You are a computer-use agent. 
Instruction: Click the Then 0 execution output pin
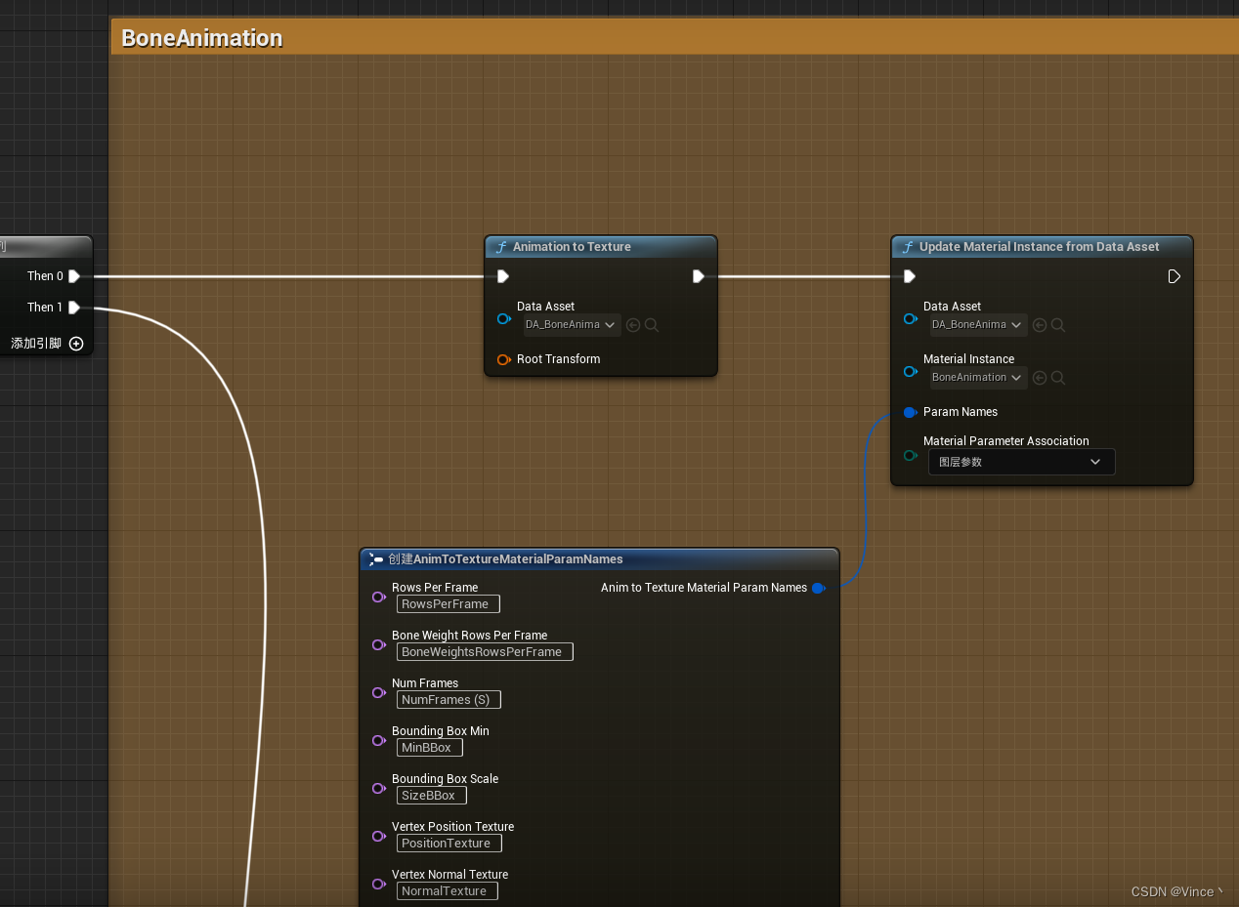74,276
